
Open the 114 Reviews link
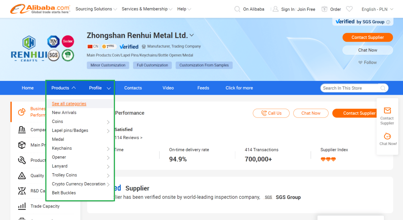128,137
